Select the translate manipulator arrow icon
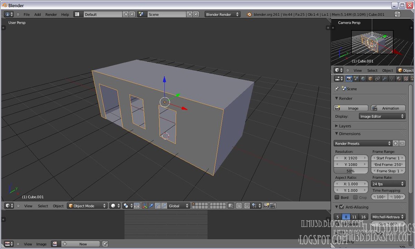415x249 pixels. (x=151, y=206)
